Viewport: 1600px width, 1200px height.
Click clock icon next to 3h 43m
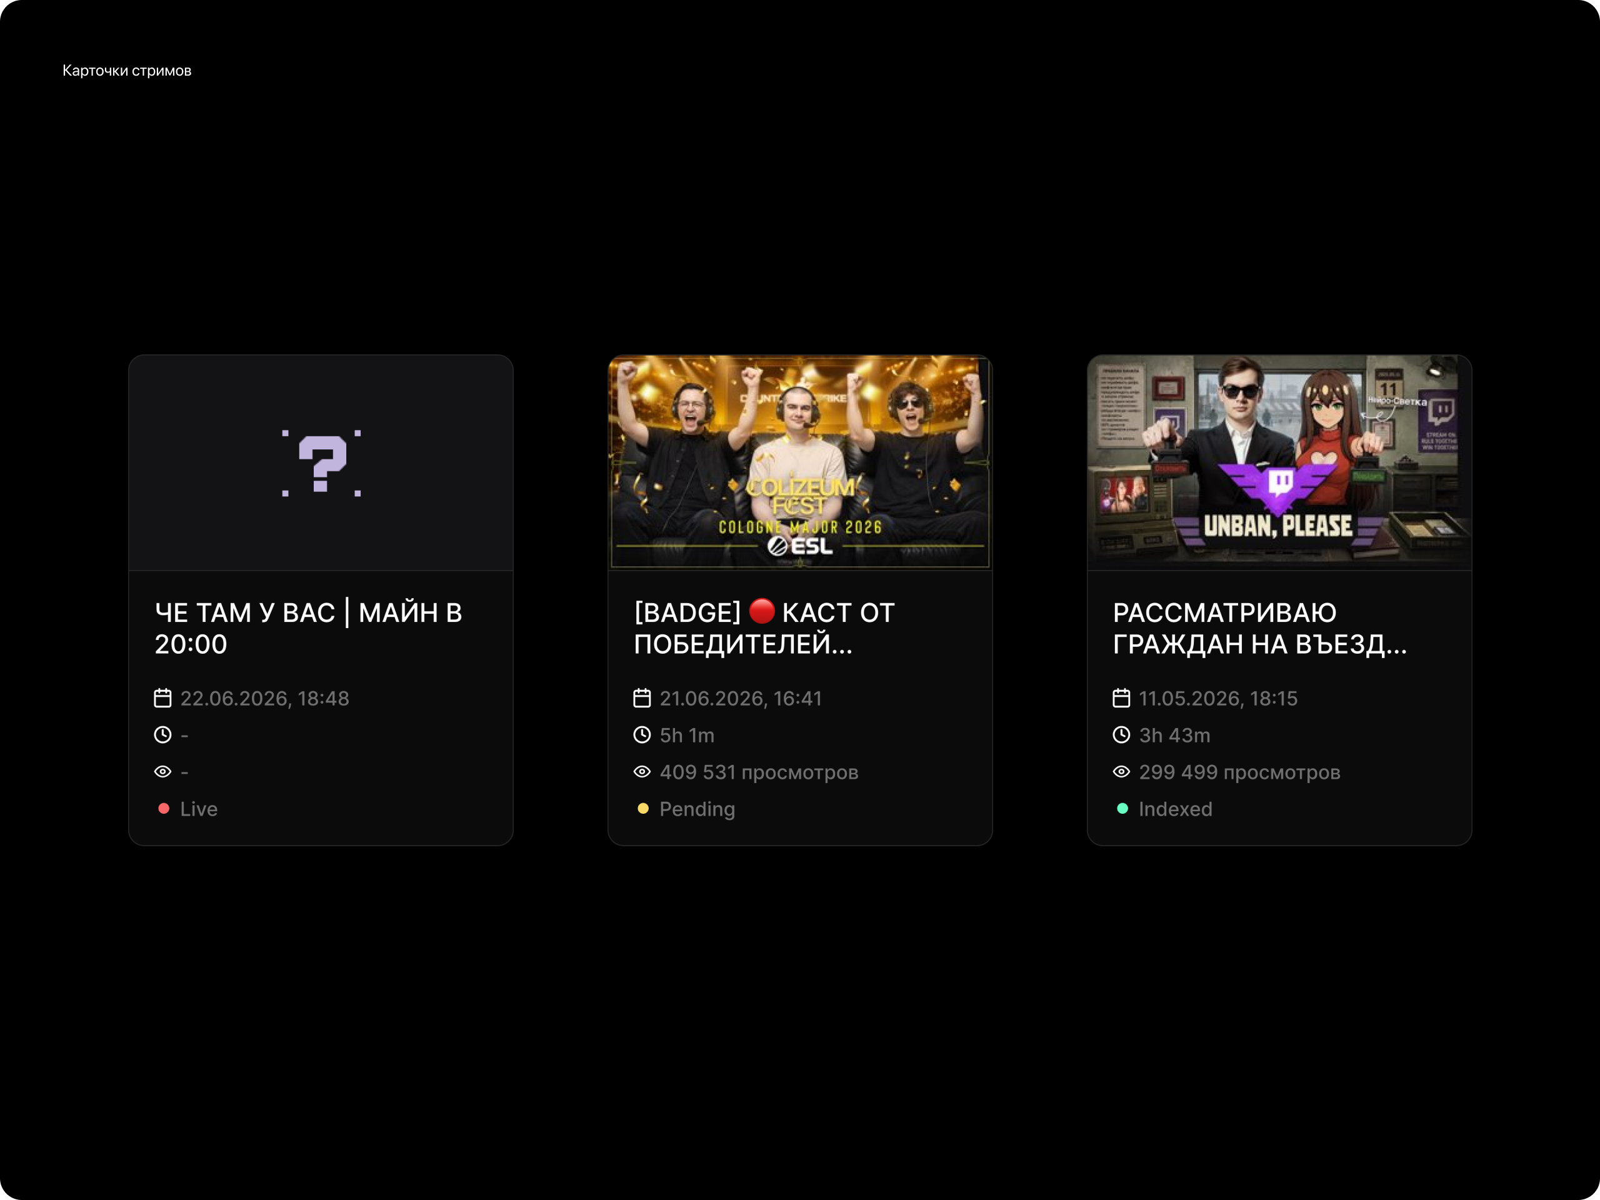point(1121,735)
